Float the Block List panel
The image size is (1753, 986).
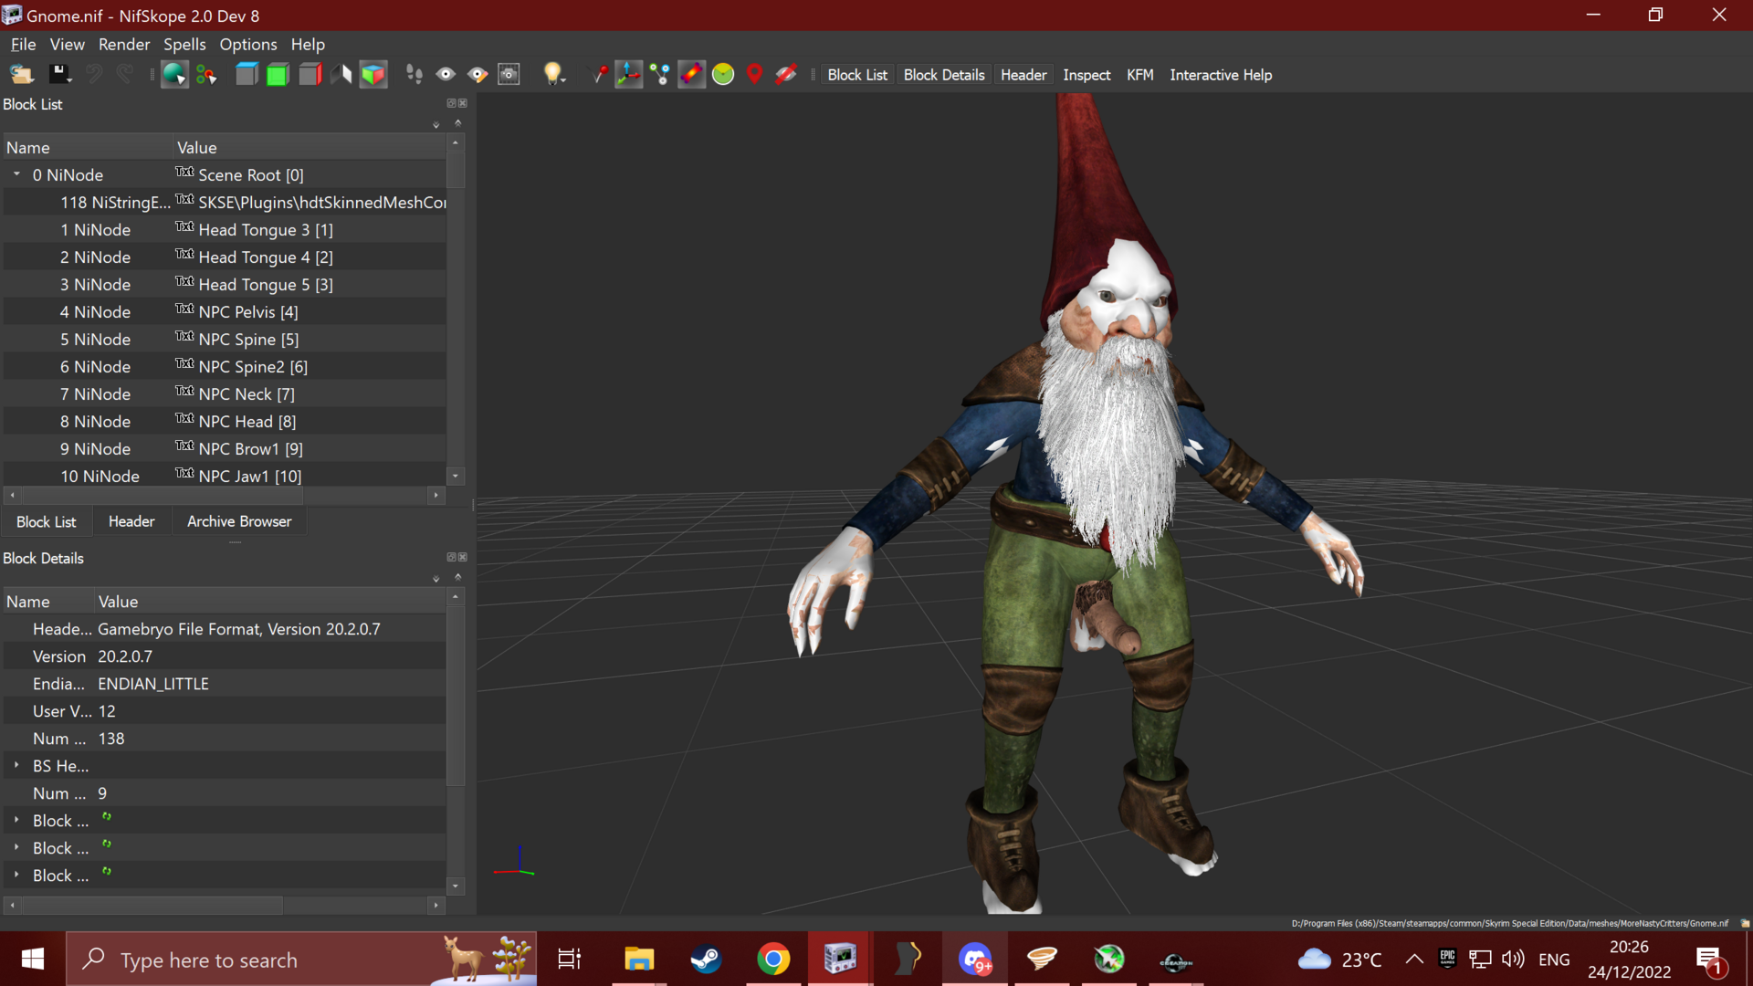coord(451,103)
